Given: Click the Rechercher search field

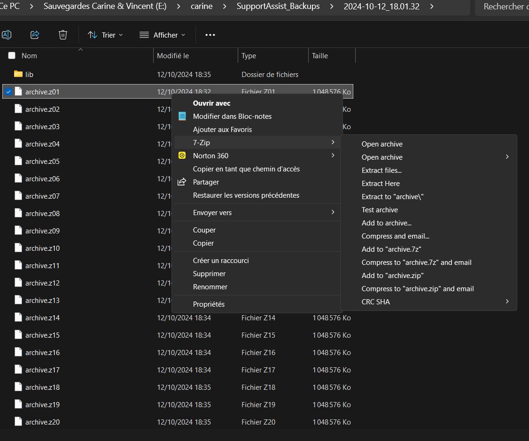Looking at the screenshot, I should tap(503, 7).
